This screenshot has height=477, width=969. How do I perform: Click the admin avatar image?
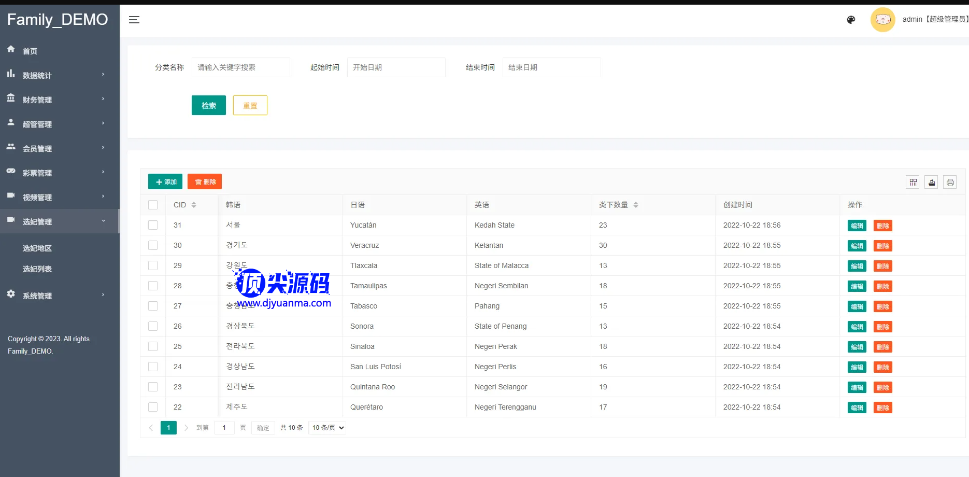coord(882,20)
